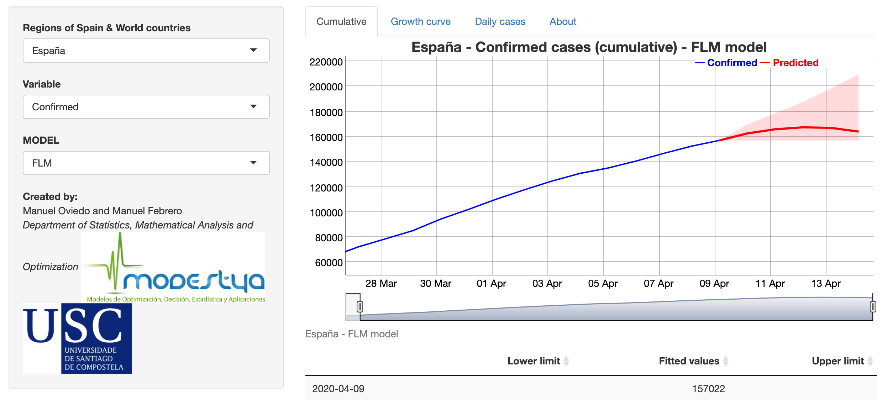Click the Modestya logo image
Screen dimensions: 887x400
click(x=173, y=268)
